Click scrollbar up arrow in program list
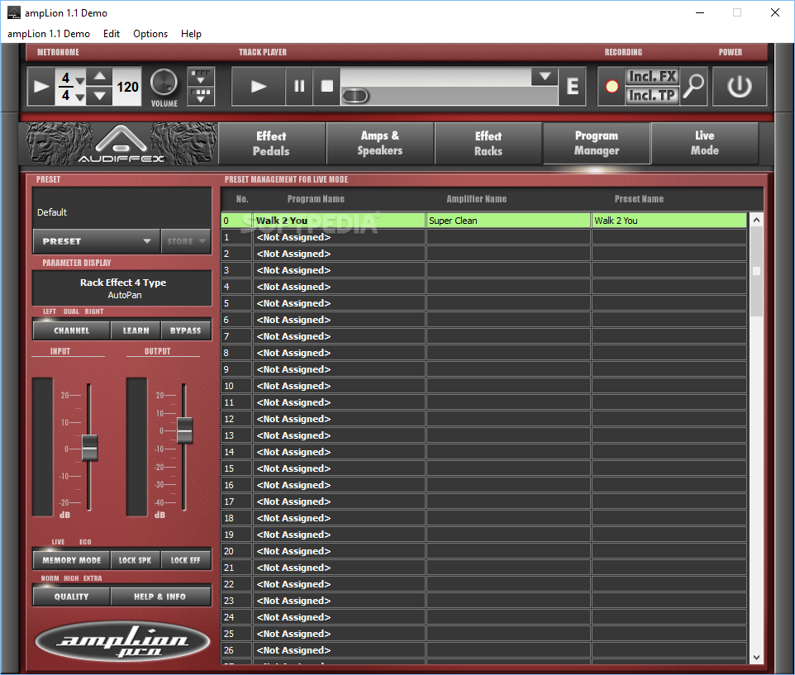This screenshot has width=795, height=675. 756,220
